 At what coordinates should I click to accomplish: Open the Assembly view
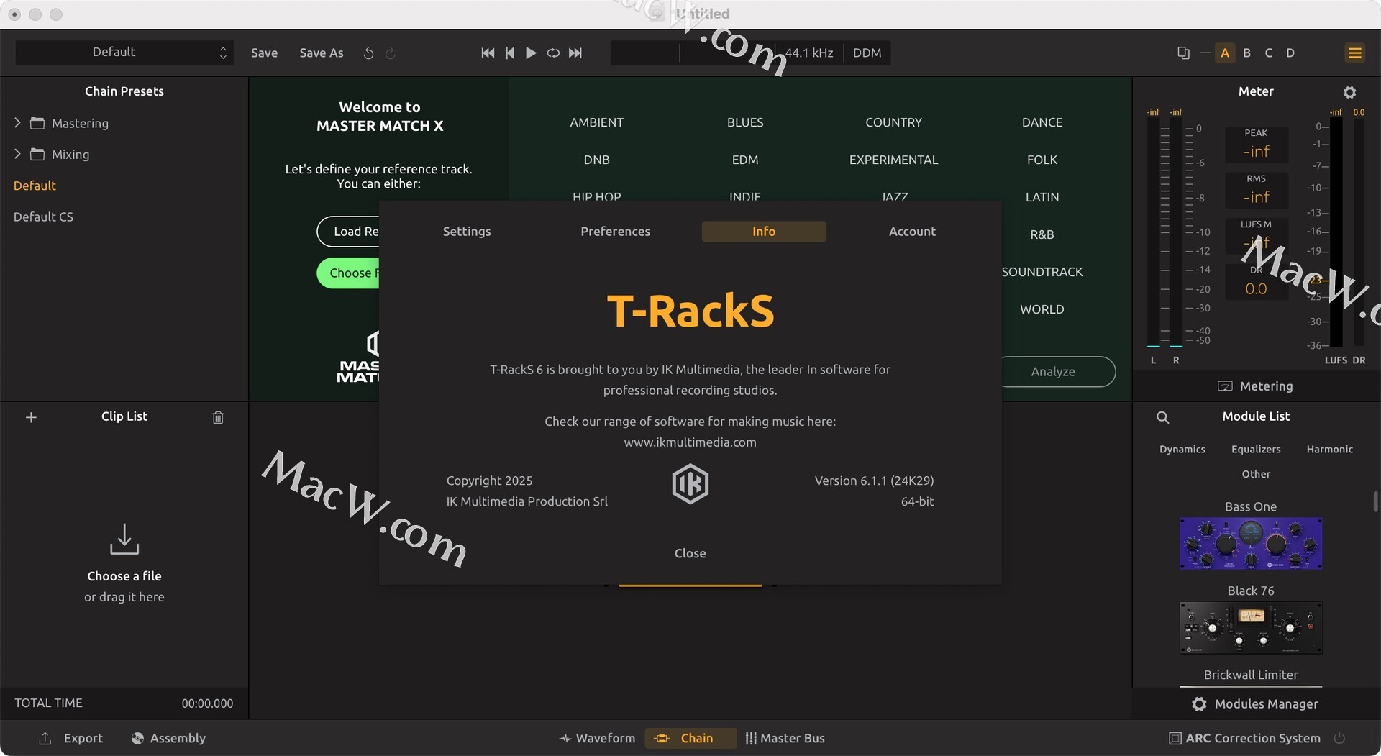click(168, 738)
